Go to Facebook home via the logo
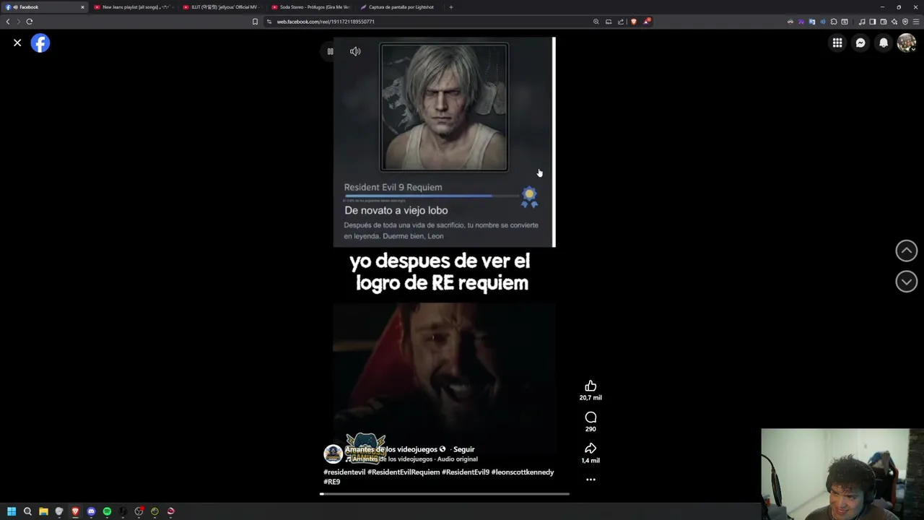 (40, 43)
